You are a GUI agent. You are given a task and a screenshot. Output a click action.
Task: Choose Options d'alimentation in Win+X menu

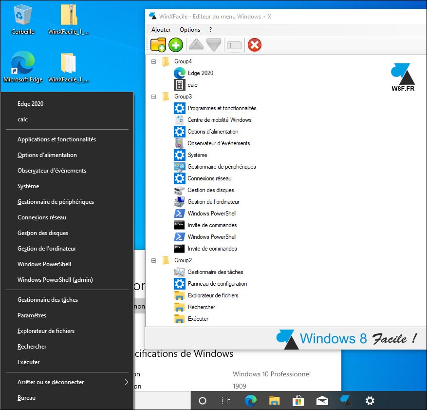67,155
